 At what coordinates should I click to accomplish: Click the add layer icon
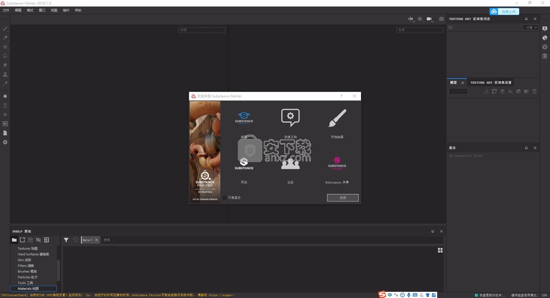point(503,92)
